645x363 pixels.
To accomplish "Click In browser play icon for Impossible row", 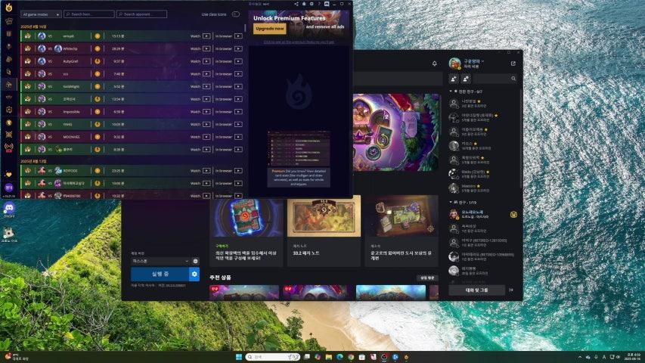I will [x=238, y=111].
